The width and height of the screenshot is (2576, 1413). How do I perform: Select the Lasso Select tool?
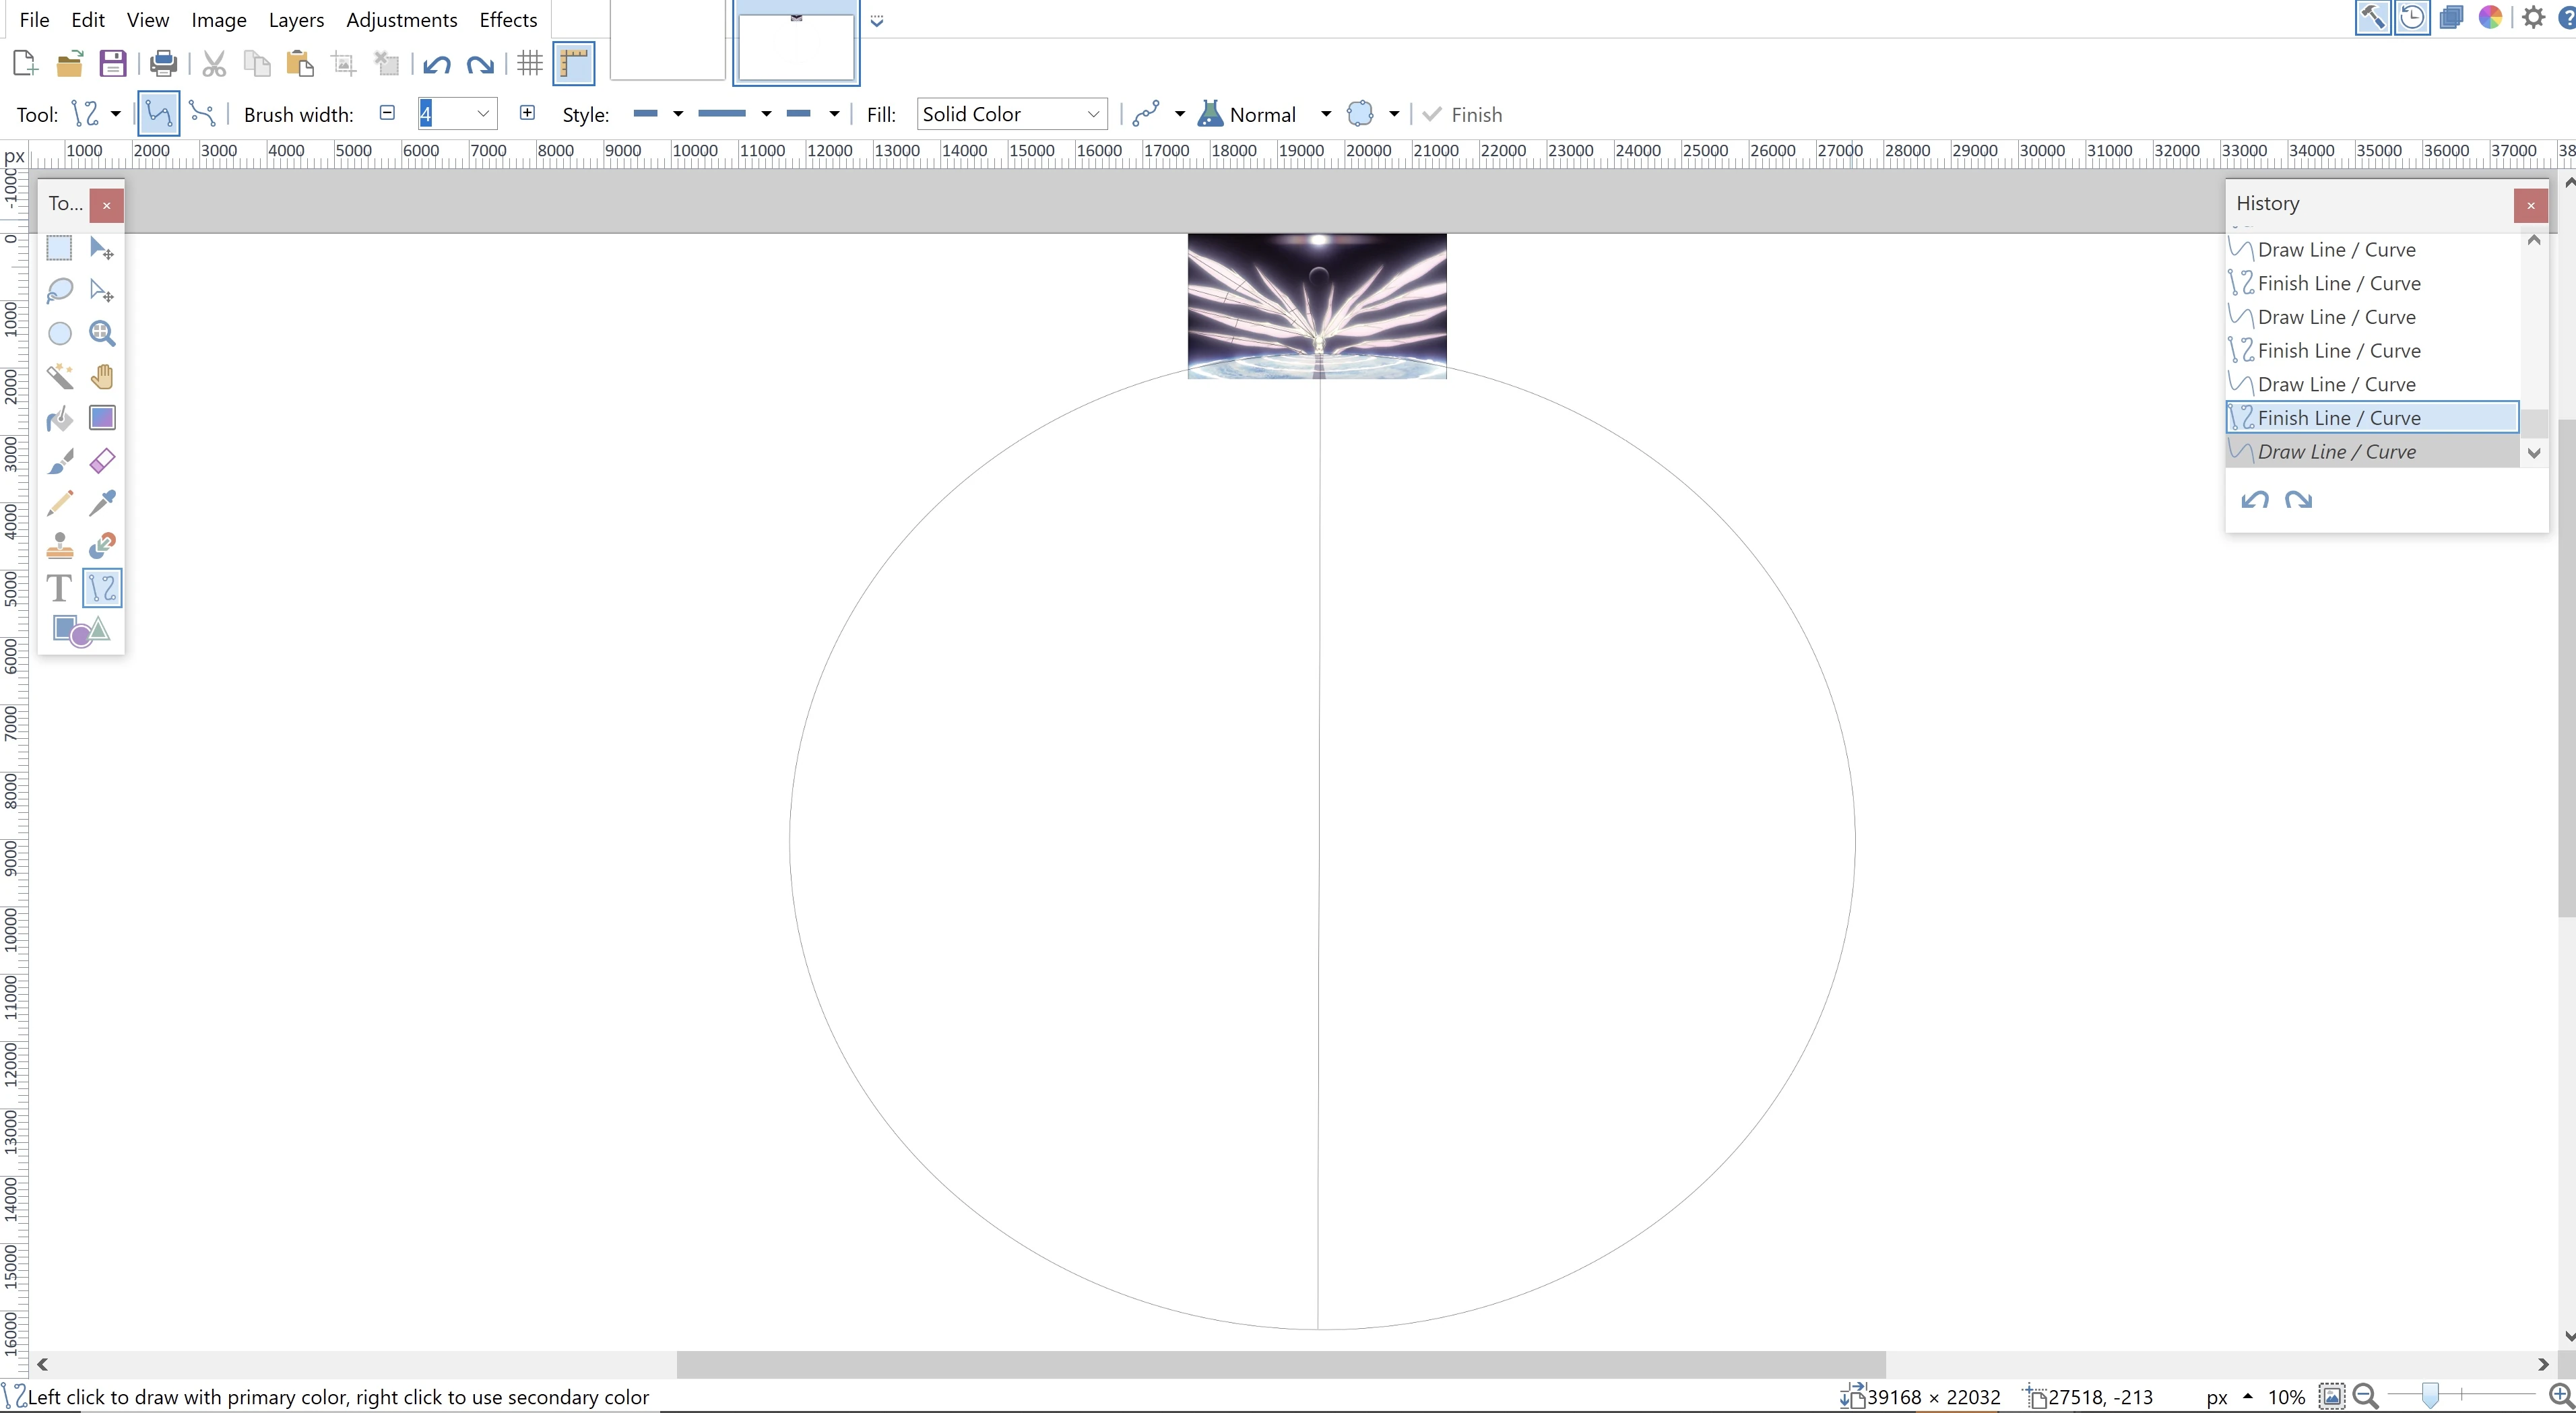click(60, 291)
